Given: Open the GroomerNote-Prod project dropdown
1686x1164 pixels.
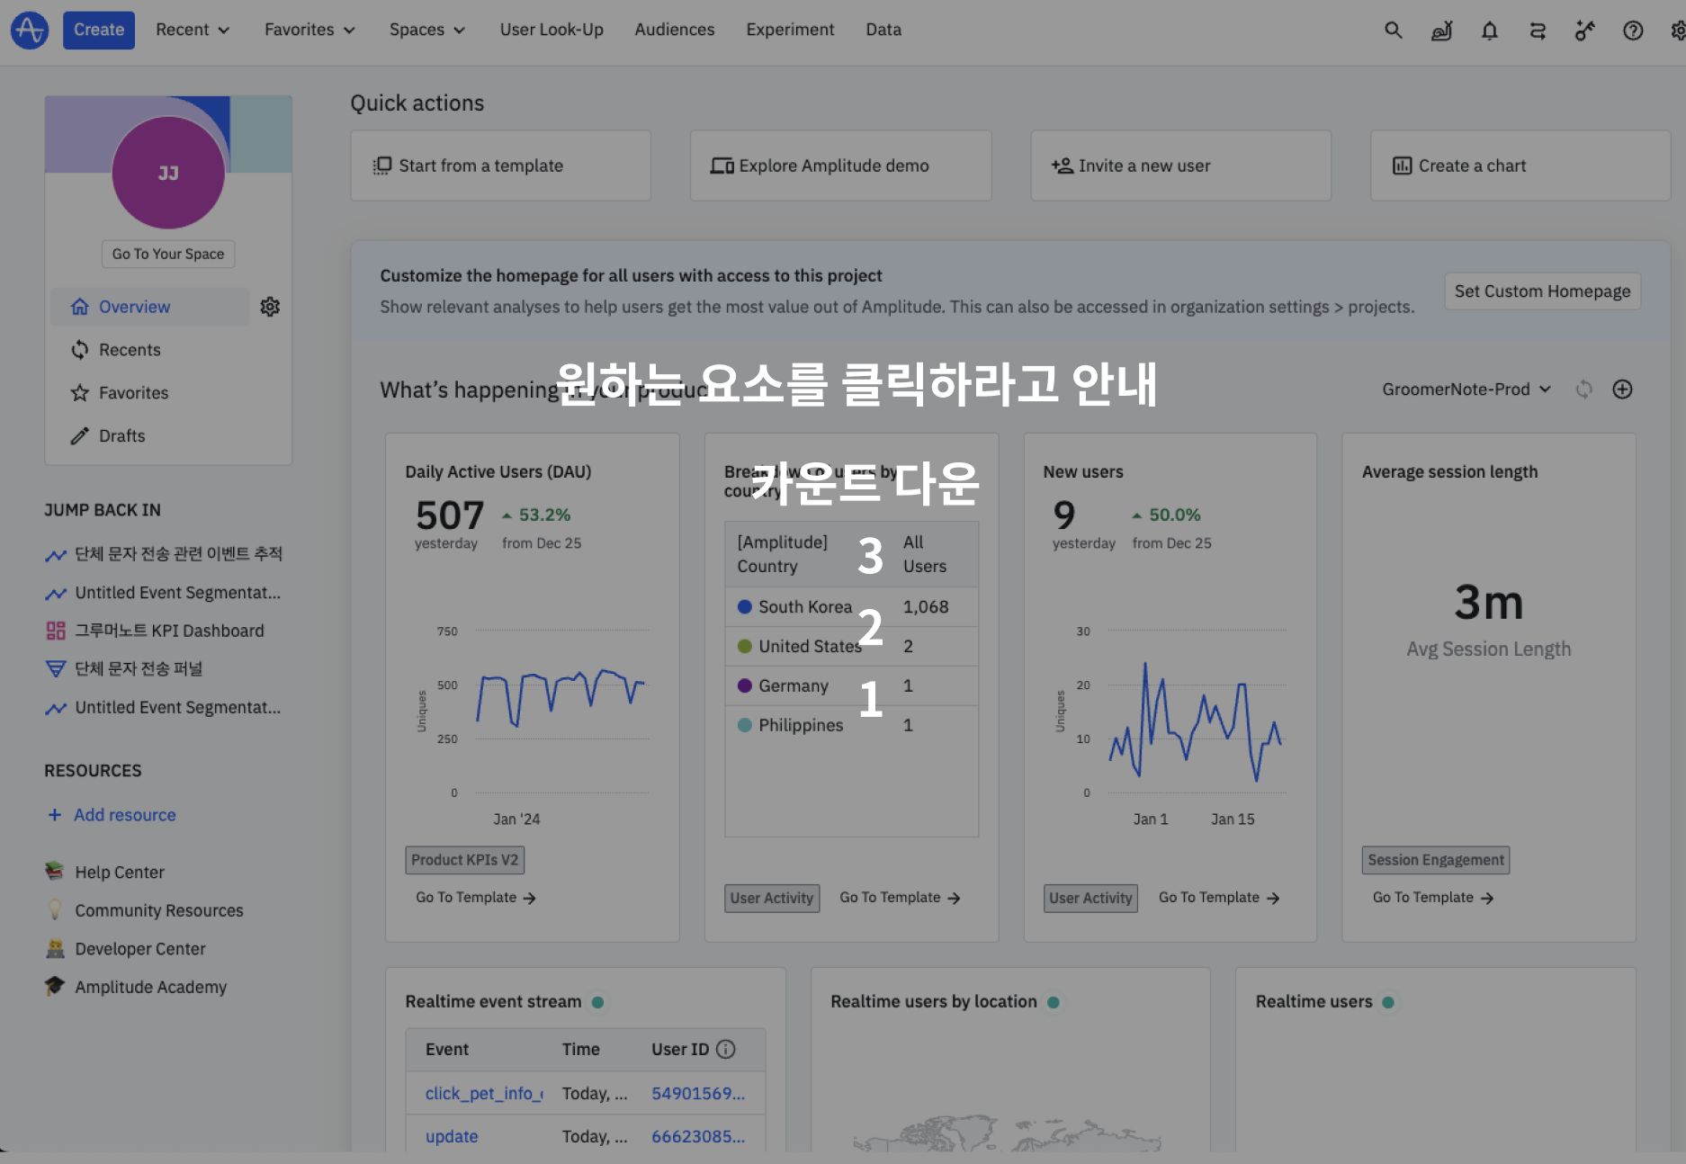Looking at the screenshot, I should tap(1466, 389).
